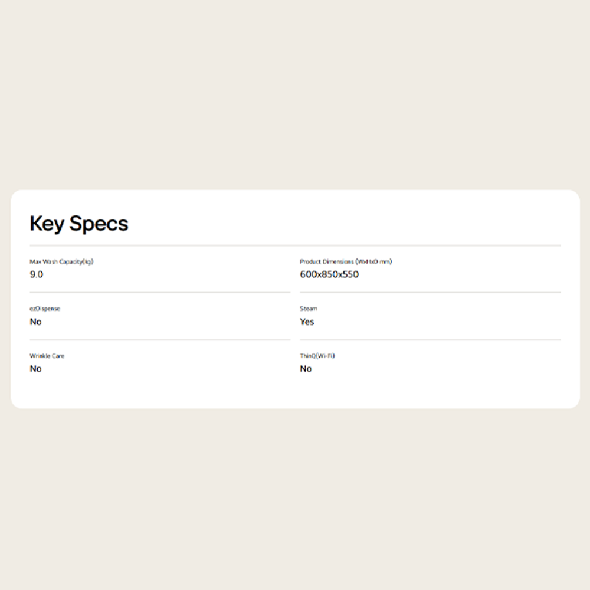Click the divider below the 9.0 value
Image resolution: width=590 pixels, height=590 pixels.
coord(159,292)
